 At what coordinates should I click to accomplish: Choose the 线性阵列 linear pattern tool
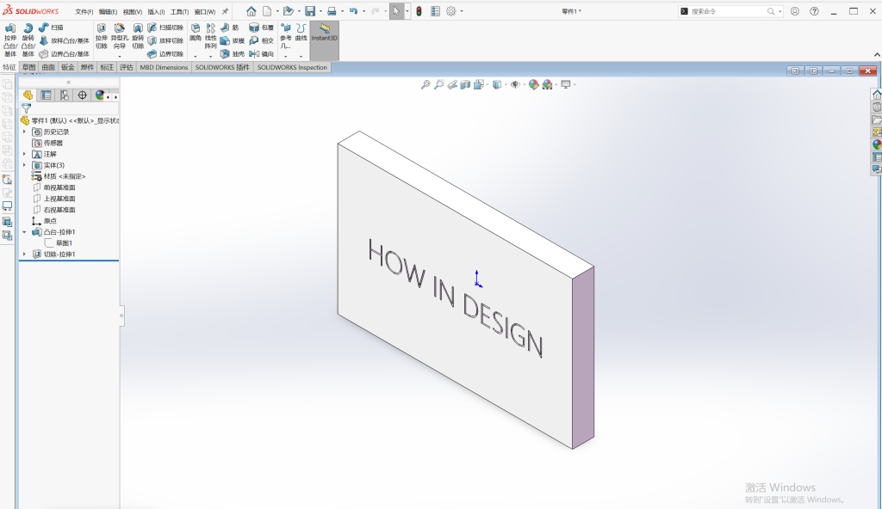click(x=210, y=36)
